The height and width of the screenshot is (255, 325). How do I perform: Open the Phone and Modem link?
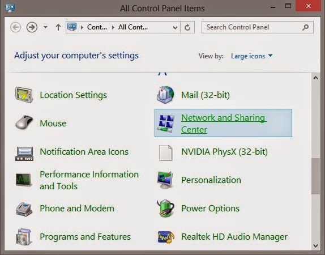coord(77,209)
